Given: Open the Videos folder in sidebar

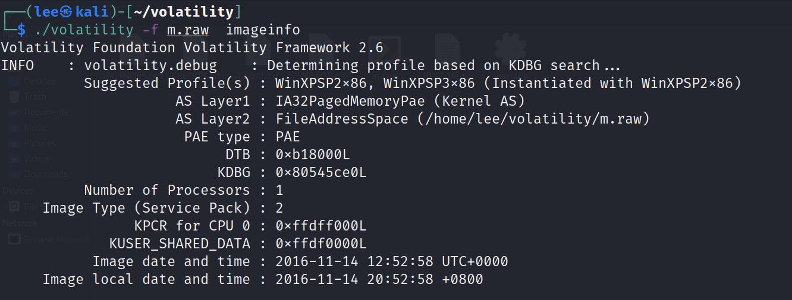Looking at the screenshot, I should (36, 159).
